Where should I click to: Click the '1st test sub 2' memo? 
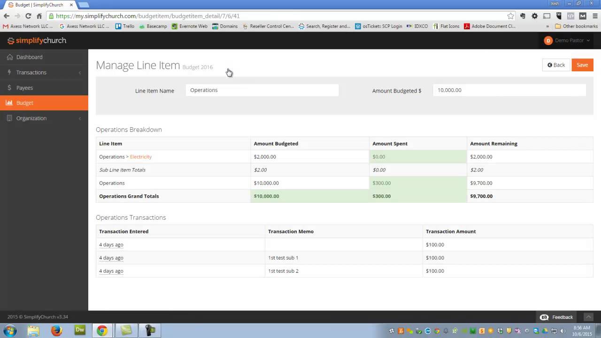(283, 271)
